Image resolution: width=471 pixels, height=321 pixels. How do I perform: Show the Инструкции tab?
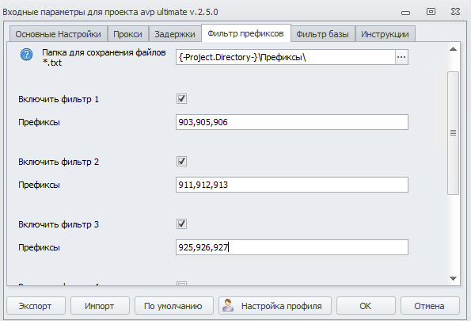pos(385,34)
